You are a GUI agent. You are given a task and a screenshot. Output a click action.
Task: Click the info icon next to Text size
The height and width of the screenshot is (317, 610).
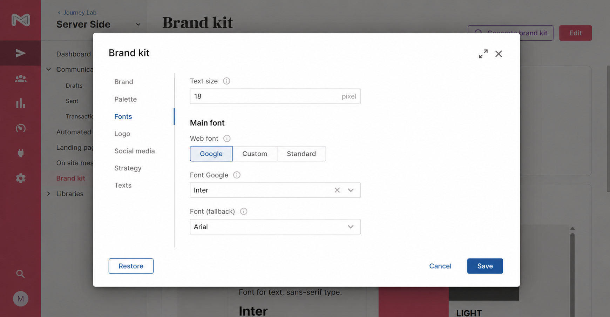226,81
